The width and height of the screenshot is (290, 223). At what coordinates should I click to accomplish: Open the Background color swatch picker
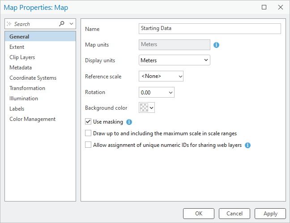click(147, 107)
